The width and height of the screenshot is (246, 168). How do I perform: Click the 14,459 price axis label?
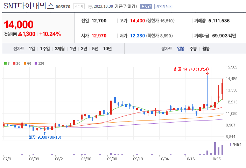(232, 79)
